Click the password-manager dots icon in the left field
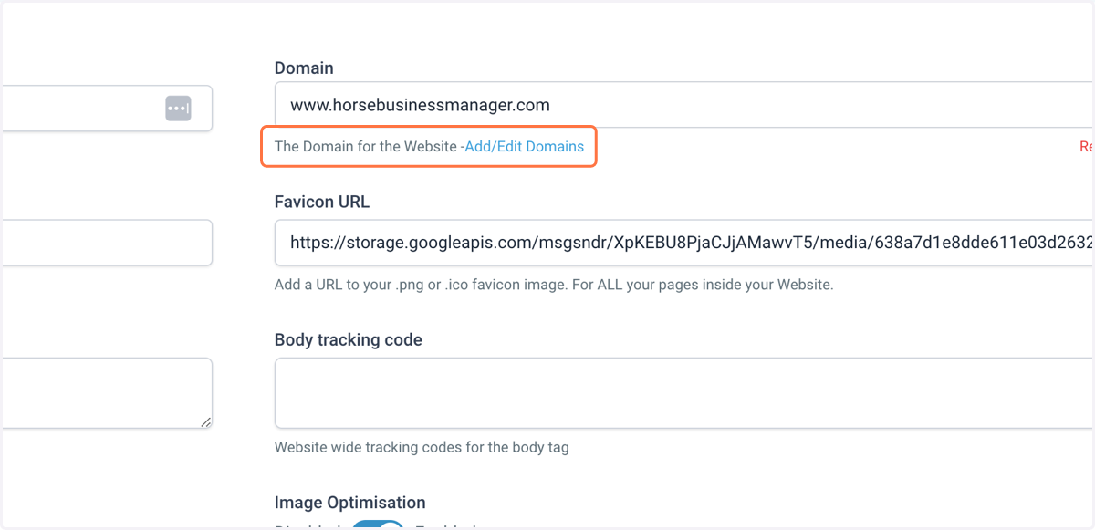 [x=178, y=108]
